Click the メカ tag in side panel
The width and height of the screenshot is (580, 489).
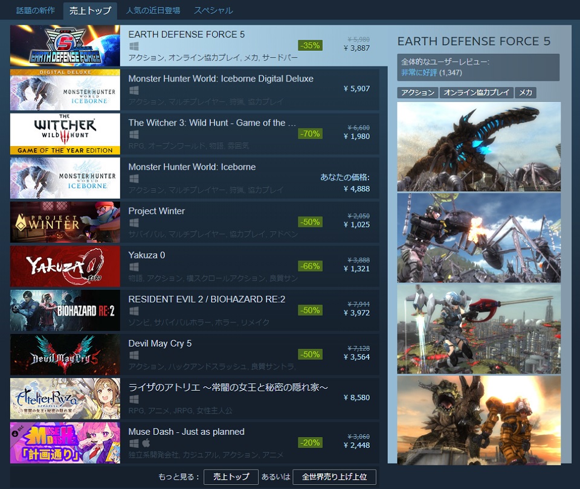coord(525,93)
